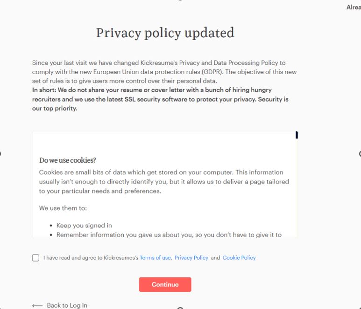Click the 'Do we use cookies?' heading
The width and height of the screenshot is (361, 309).
click(x=67, y=160)
